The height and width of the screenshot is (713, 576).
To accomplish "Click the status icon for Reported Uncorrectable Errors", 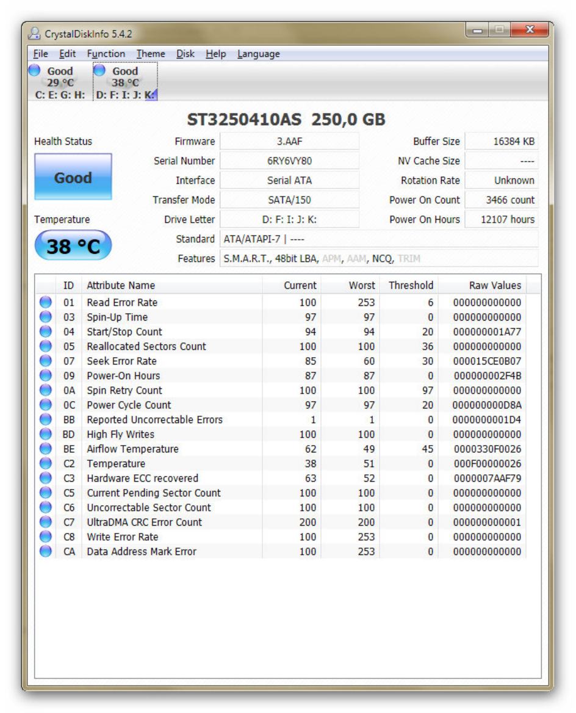I will 46,419.
